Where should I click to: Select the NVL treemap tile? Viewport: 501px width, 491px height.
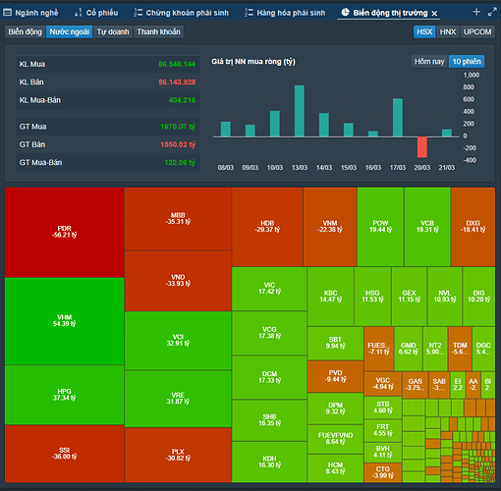[445, 297]
